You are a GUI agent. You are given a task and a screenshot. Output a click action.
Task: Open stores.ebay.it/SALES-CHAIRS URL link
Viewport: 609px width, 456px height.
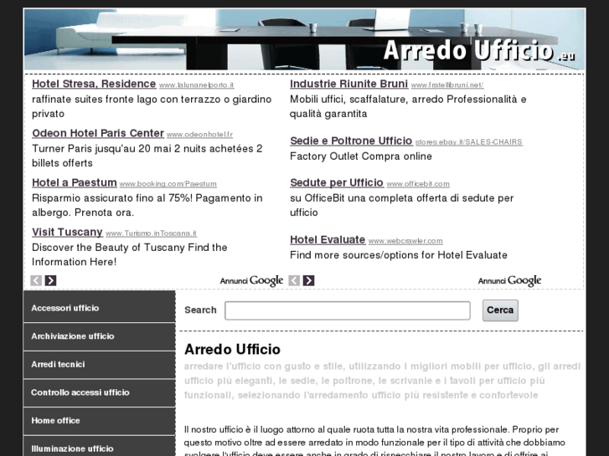coord(469,142)
